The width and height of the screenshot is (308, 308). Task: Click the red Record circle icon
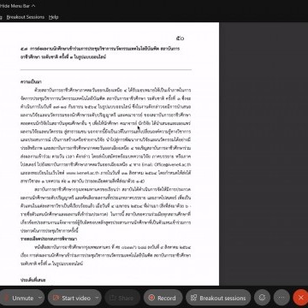click(152, 298)
